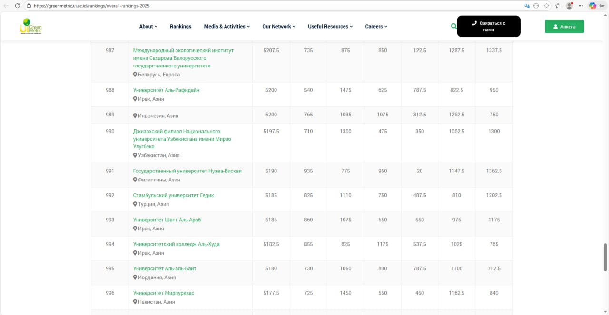The width and height of the screenshot is (609, 315).
Task: Click the page vertical scrollbar thumb
Action: (606, 257)
